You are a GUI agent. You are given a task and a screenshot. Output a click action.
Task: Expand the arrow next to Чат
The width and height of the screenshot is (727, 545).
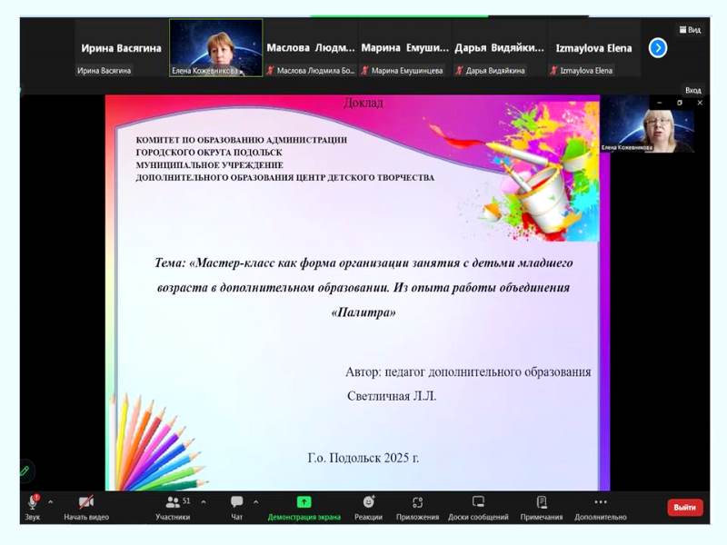pyautogui.click(x=256, y=501)
